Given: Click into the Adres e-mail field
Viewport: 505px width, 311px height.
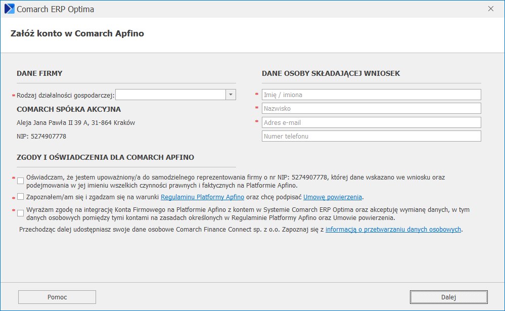Looking at the screenshot, I should point(372,122).
